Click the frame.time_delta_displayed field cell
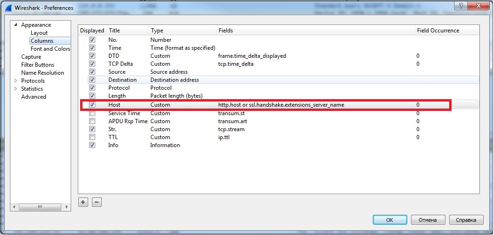 (x=252, y=56)
